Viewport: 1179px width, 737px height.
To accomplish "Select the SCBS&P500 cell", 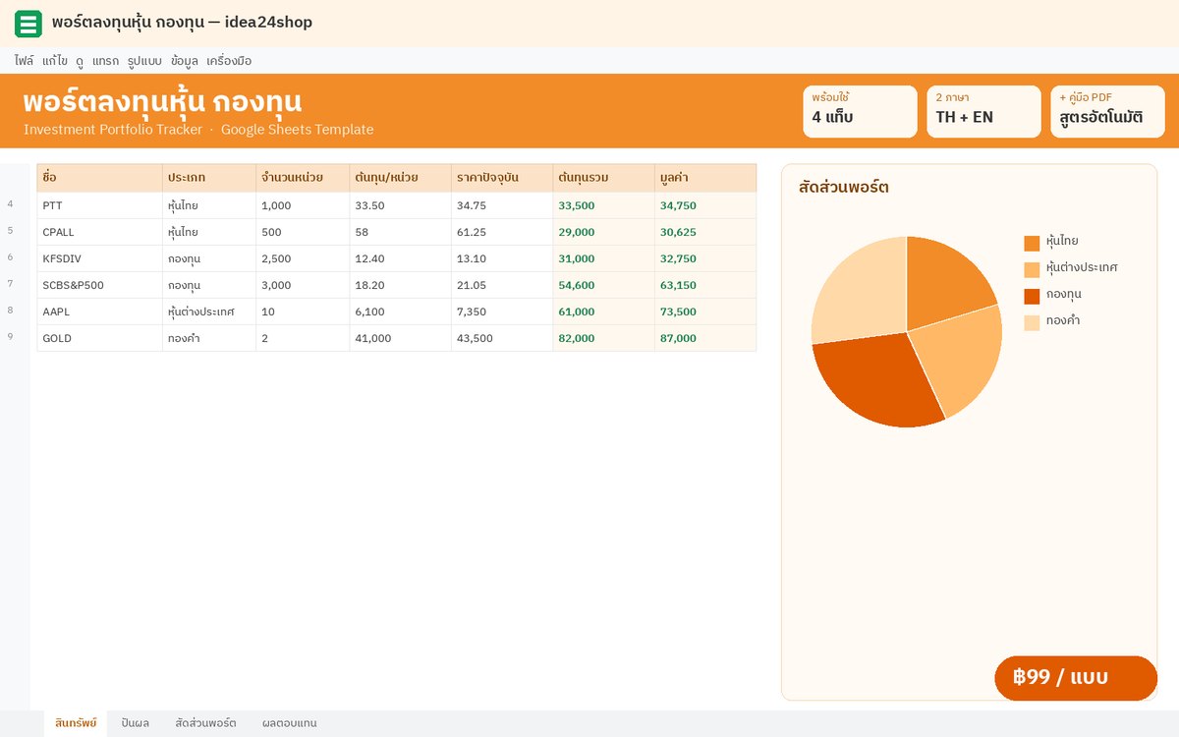I will [99, 285].
